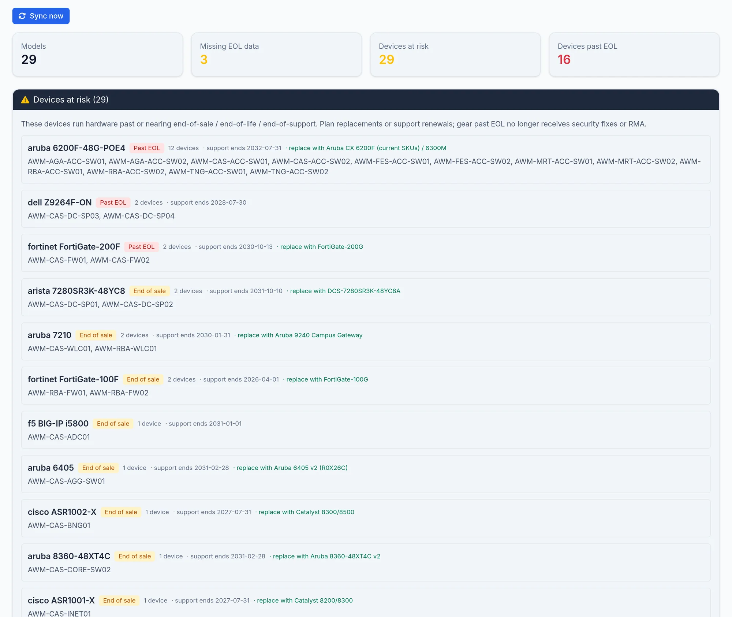Click the Devices at risk (29) header

tap(366, 100)
